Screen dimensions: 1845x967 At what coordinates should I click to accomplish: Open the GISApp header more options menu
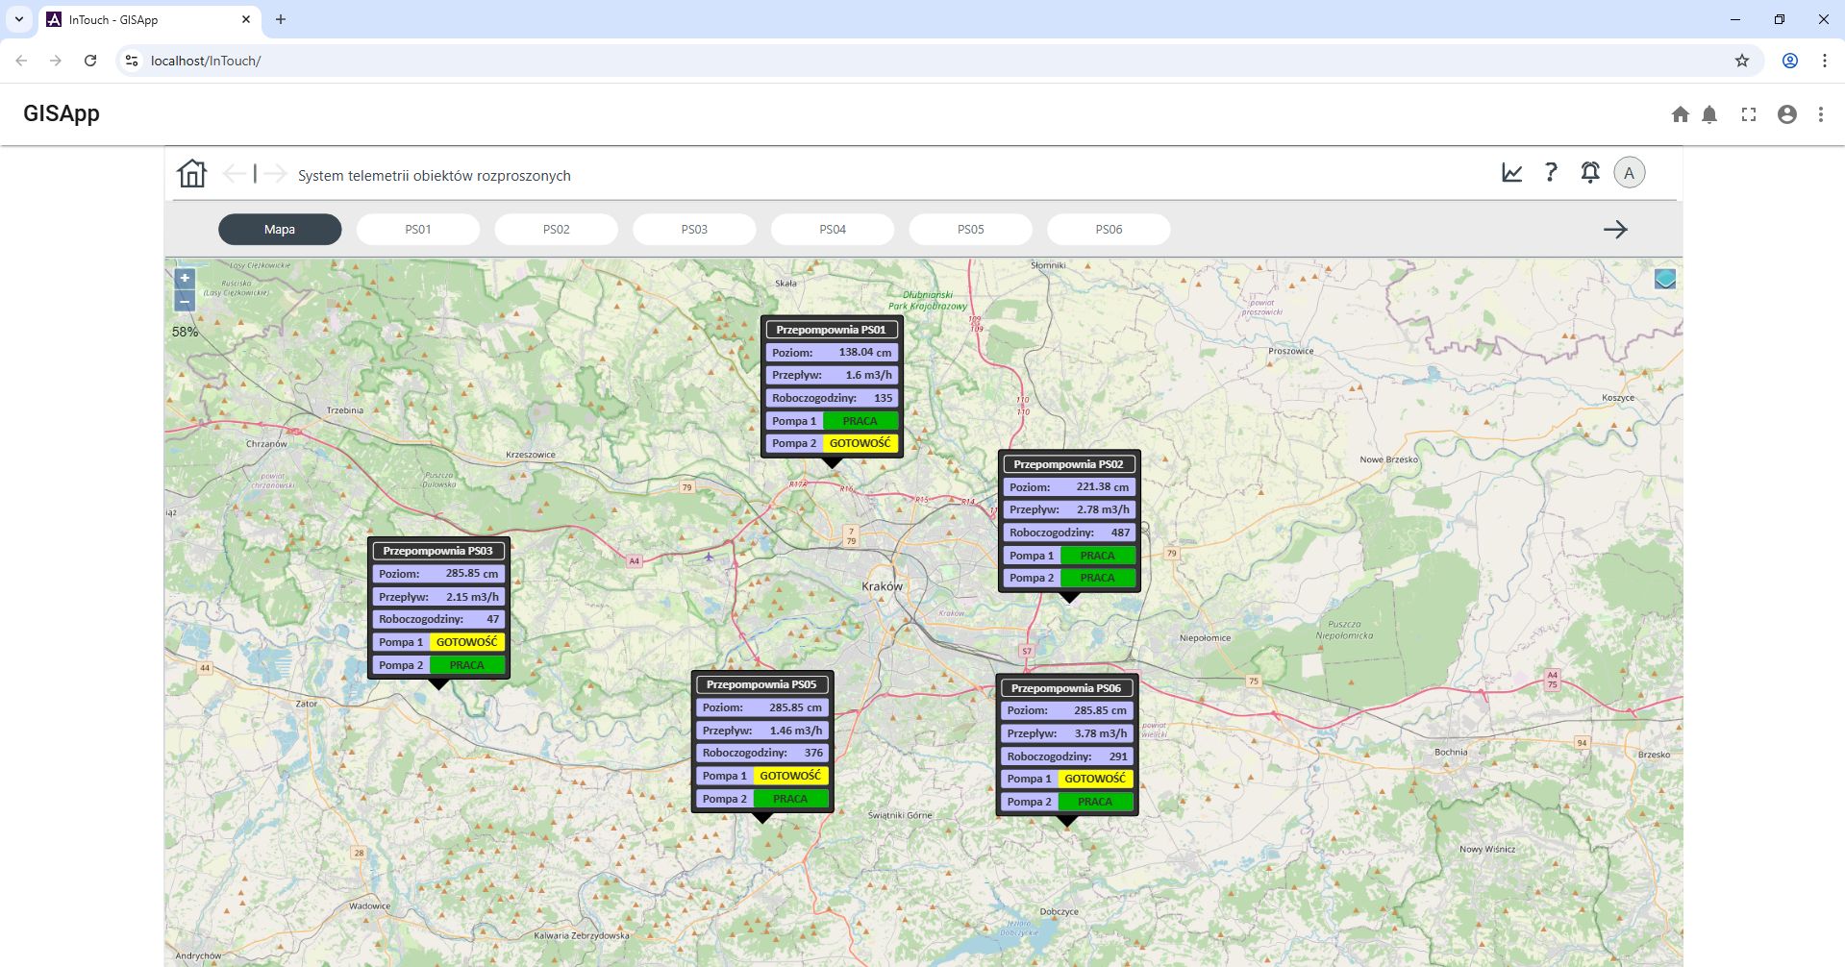(x=1820, y=114)
